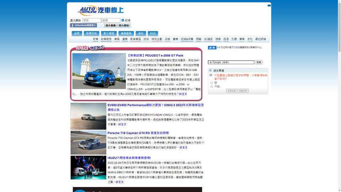Open the 會員服務 tab
341x192 pixels.
[126, 33]
